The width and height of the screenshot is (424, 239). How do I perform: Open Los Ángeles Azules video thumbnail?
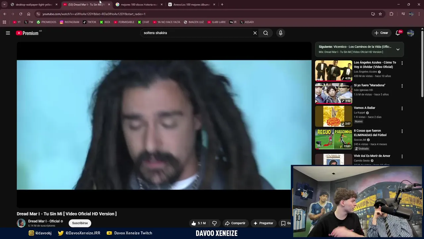(334, 71)
